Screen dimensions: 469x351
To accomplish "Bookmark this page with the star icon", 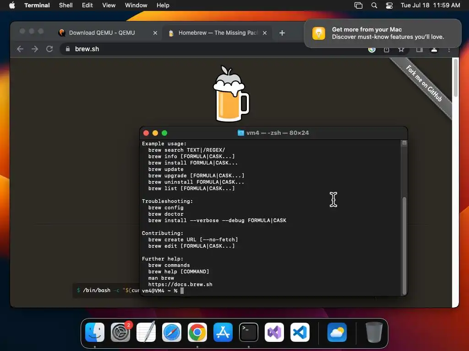I will coord(401,49).
